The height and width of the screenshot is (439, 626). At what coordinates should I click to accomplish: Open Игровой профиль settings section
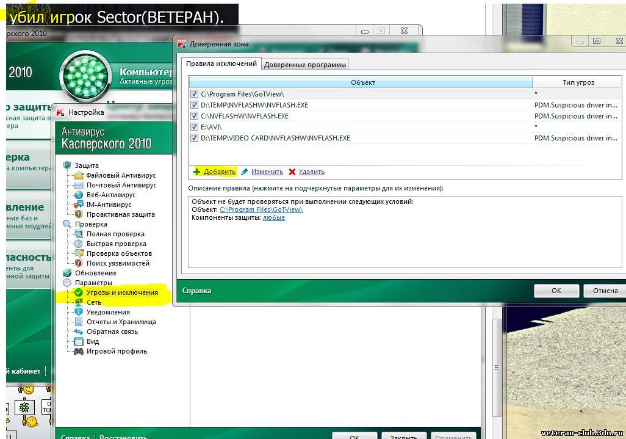[x=117, y=351]
